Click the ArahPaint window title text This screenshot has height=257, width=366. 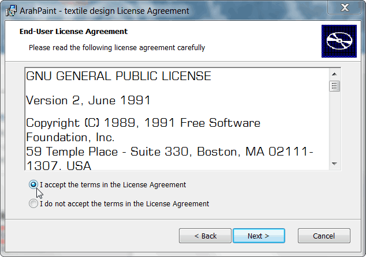pos(104,11)
